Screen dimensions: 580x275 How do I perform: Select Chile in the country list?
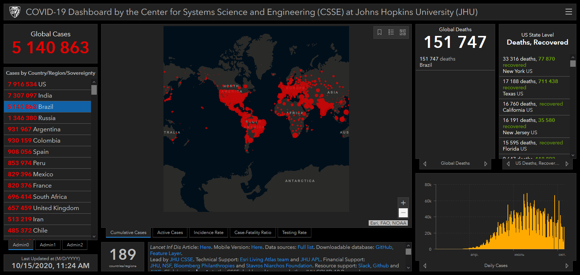tap(47, 230)
